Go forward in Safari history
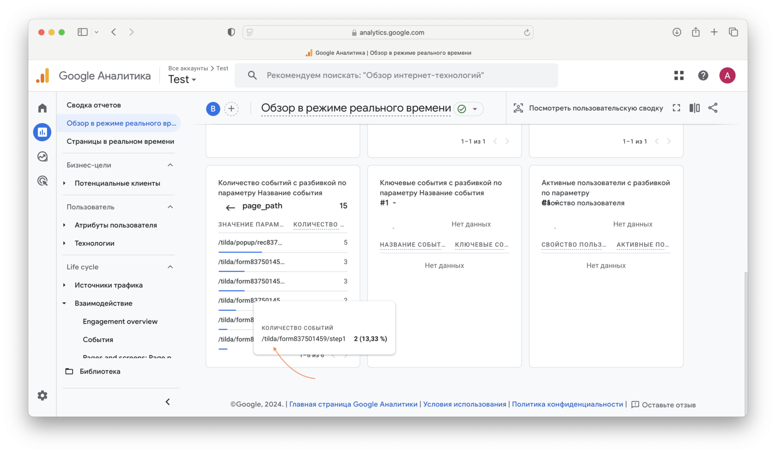This screenshot has height=454, width=776. coord(132,32)
